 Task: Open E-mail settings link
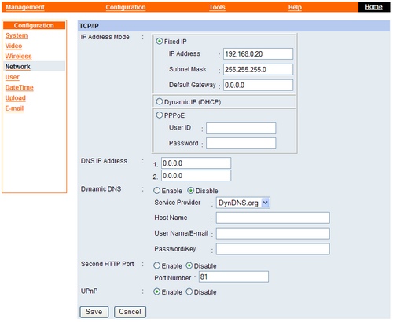(14, 108)
